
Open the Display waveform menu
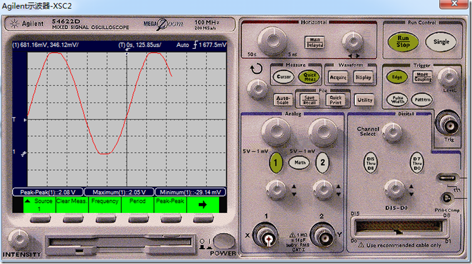[x=363, y=77]
